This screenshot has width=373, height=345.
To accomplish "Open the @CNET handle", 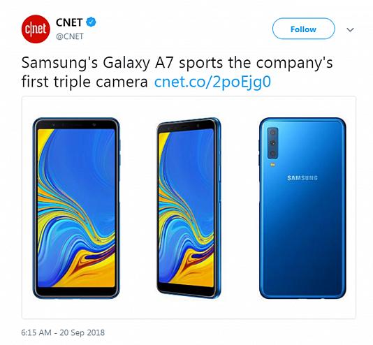I will (x=70, y=36).
